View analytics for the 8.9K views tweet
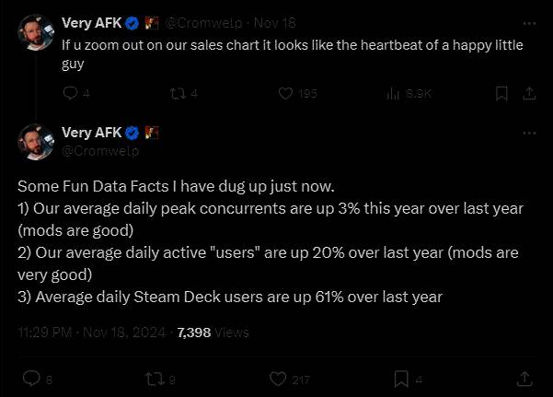Image resolution: width=553 pixels, height=397 pixels. click(394, 93)
